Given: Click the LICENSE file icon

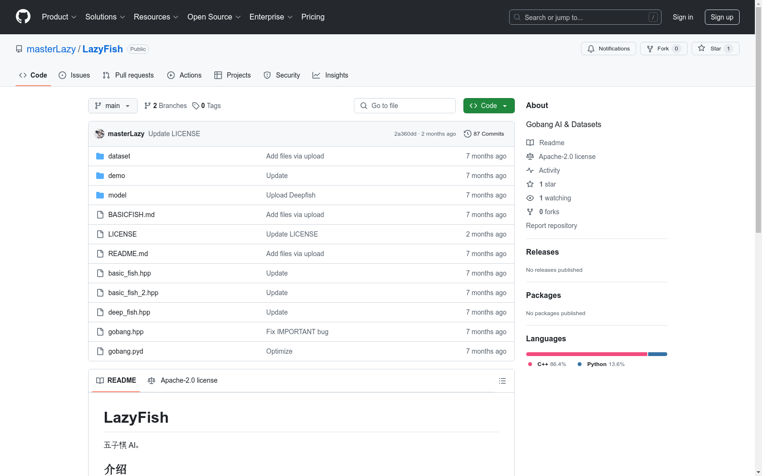Looking at the screenshot, I should tap(100, 234).
